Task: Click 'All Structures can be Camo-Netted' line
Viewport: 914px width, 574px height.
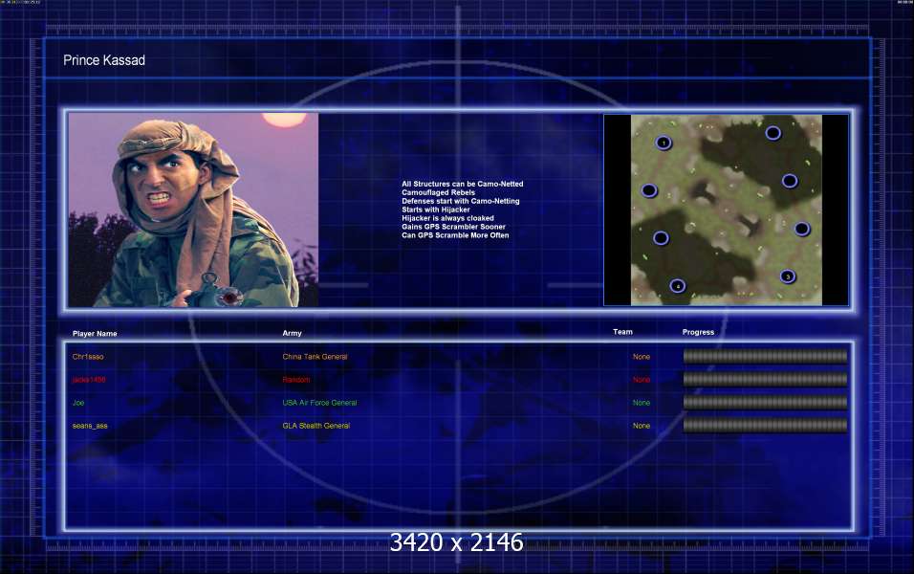Action: (462, 184)
